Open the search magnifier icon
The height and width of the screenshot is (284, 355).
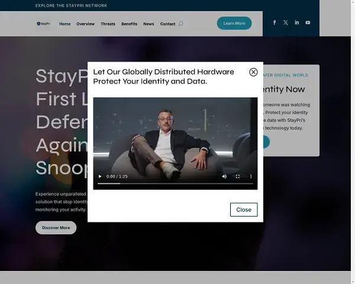(x=180, y=24)
